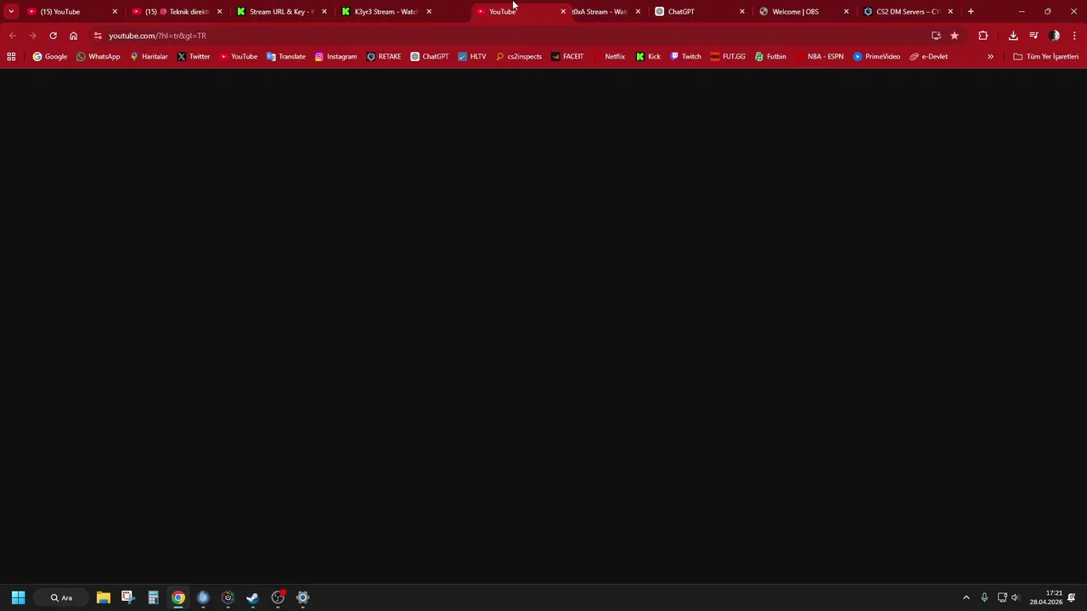This screenshot has width=1087, height=611.
Task: Open the WhatsApp bookmark
Action: (x=99, y=57)
